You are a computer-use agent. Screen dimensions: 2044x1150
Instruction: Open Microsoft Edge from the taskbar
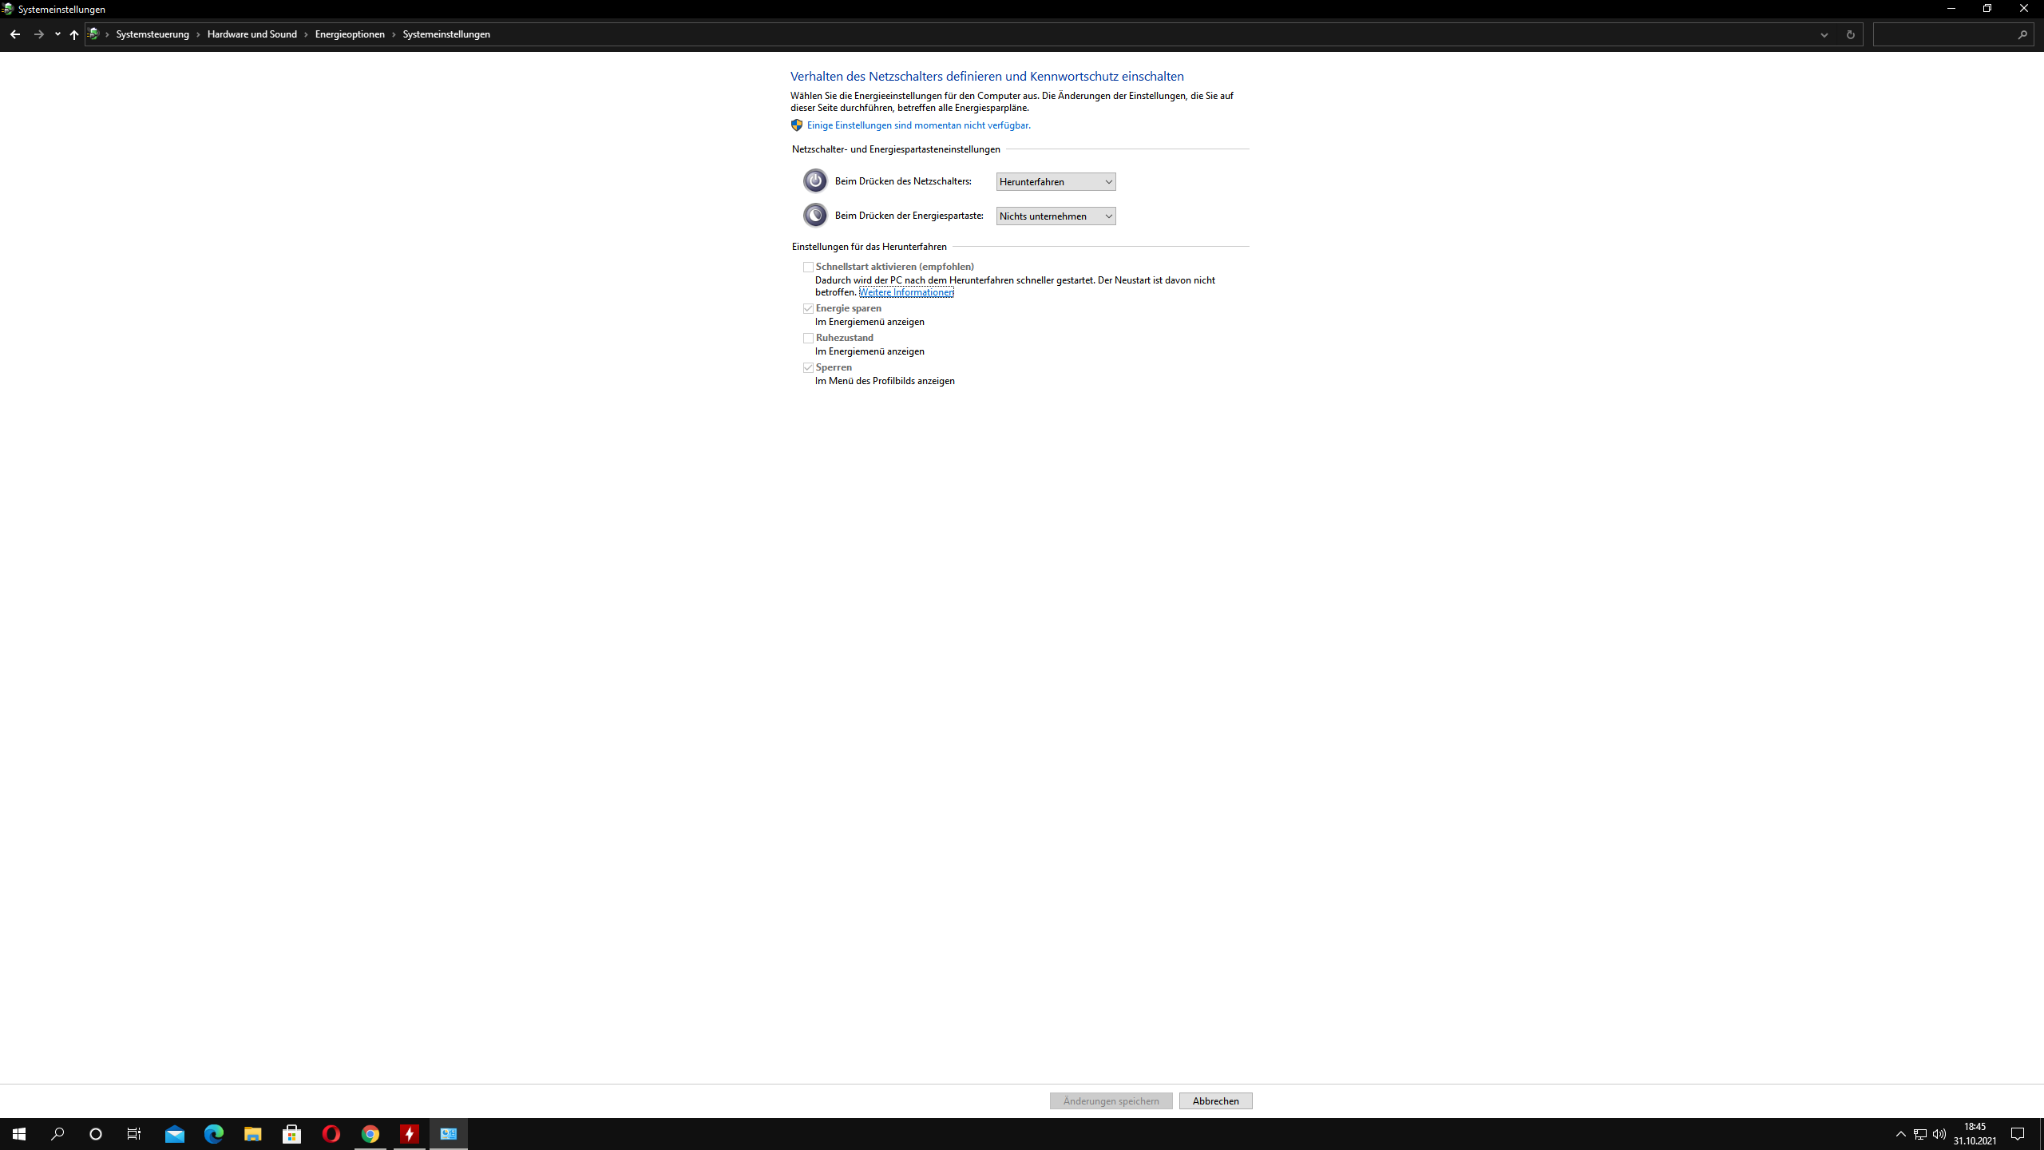[x=213, y=1134]
